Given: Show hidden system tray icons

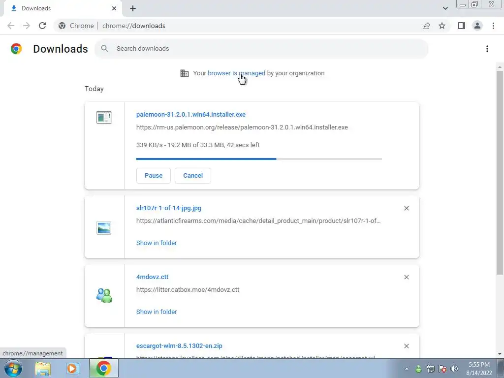Looking at the screenshot, I should 407,369.
